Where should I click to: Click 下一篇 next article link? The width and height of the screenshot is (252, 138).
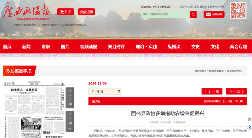[239, 101]
